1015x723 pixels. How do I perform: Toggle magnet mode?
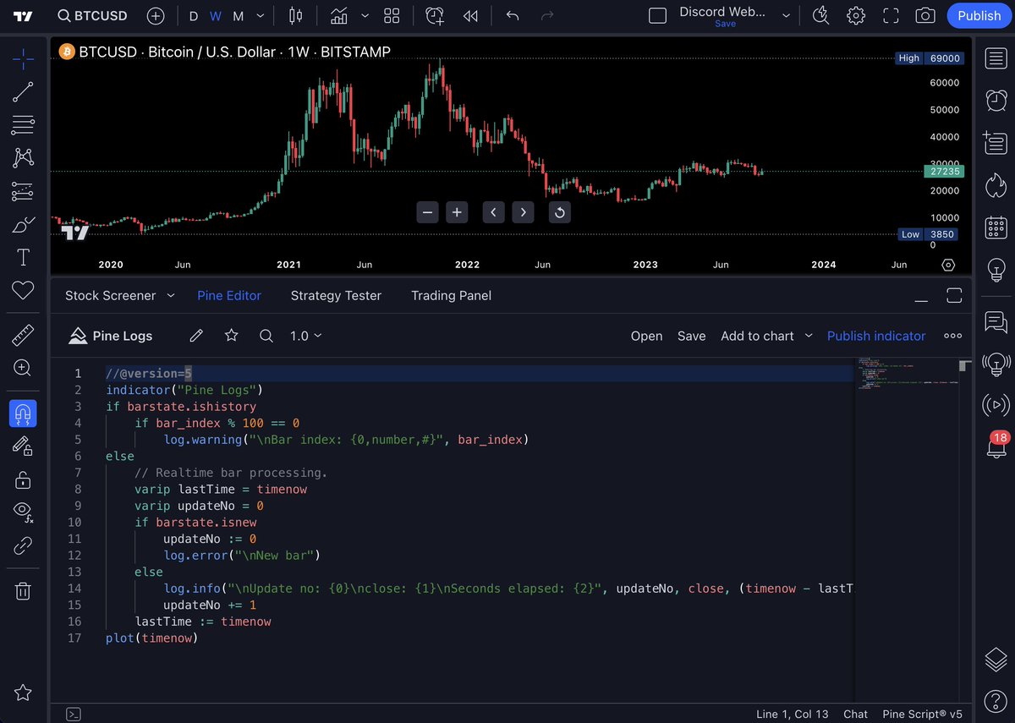click(23, 414)
